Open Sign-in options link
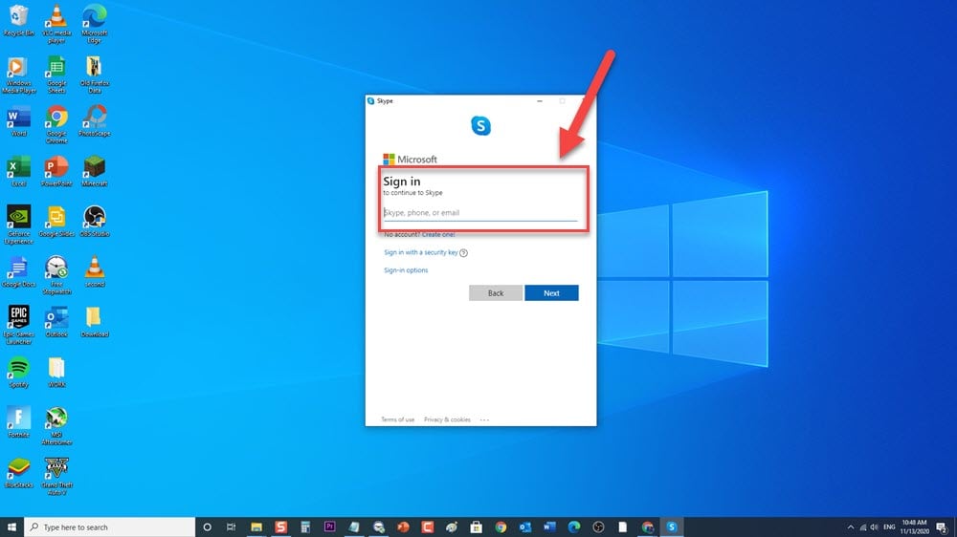The width and height of the screenshot is (957, 537). (x=406, y=270)
